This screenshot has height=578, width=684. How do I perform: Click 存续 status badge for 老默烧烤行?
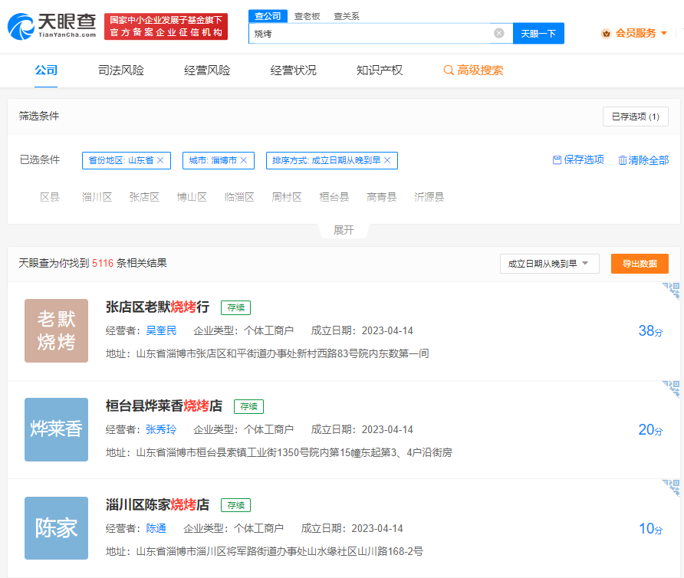click(x=236, y=307)
